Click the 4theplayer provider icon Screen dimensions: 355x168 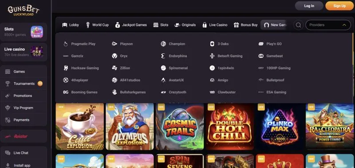pos(66,80)
